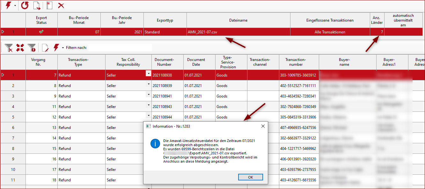425x189 pixels.
Task: Clear filter using funnel with X icon
Action: click(x=9, y=48)
